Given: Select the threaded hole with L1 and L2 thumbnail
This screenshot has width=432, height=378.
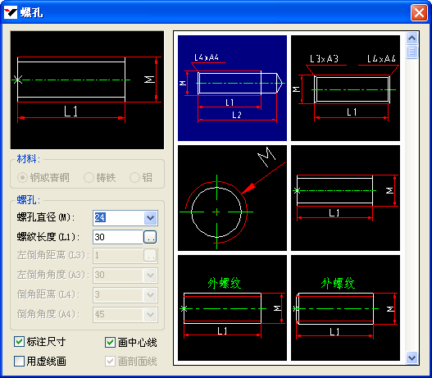Looking at the screenshot, I should pos(232,89).
